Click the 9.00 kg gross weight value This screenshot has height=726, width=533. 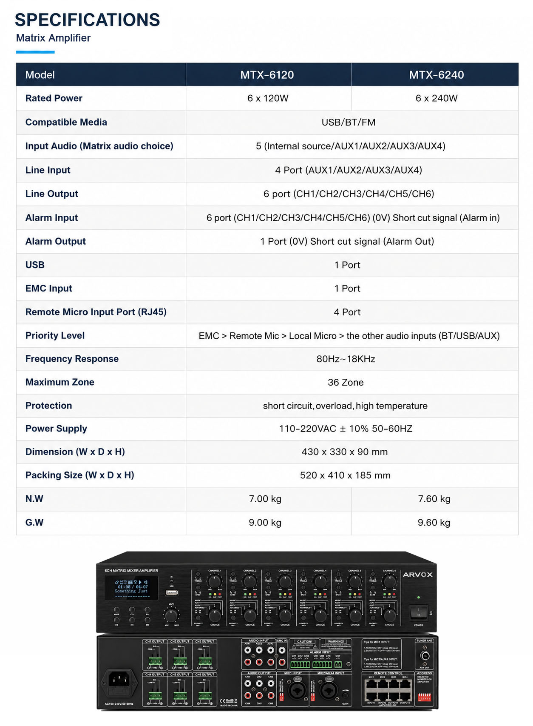265,523
